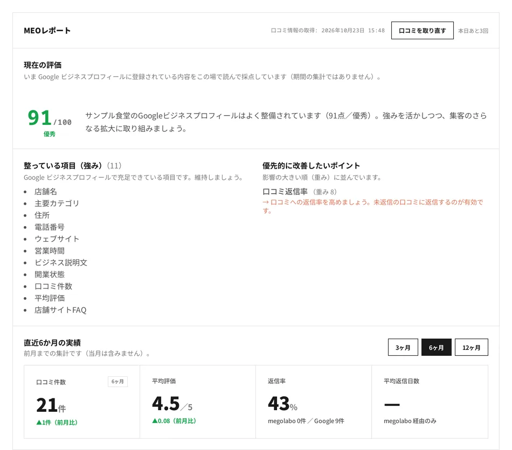
Task: Click the 口コミ返信率 improvement item title
Action: [x=285, y=192]
